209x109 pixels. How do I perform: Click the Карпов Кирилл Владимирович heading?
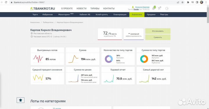[51, 30]
